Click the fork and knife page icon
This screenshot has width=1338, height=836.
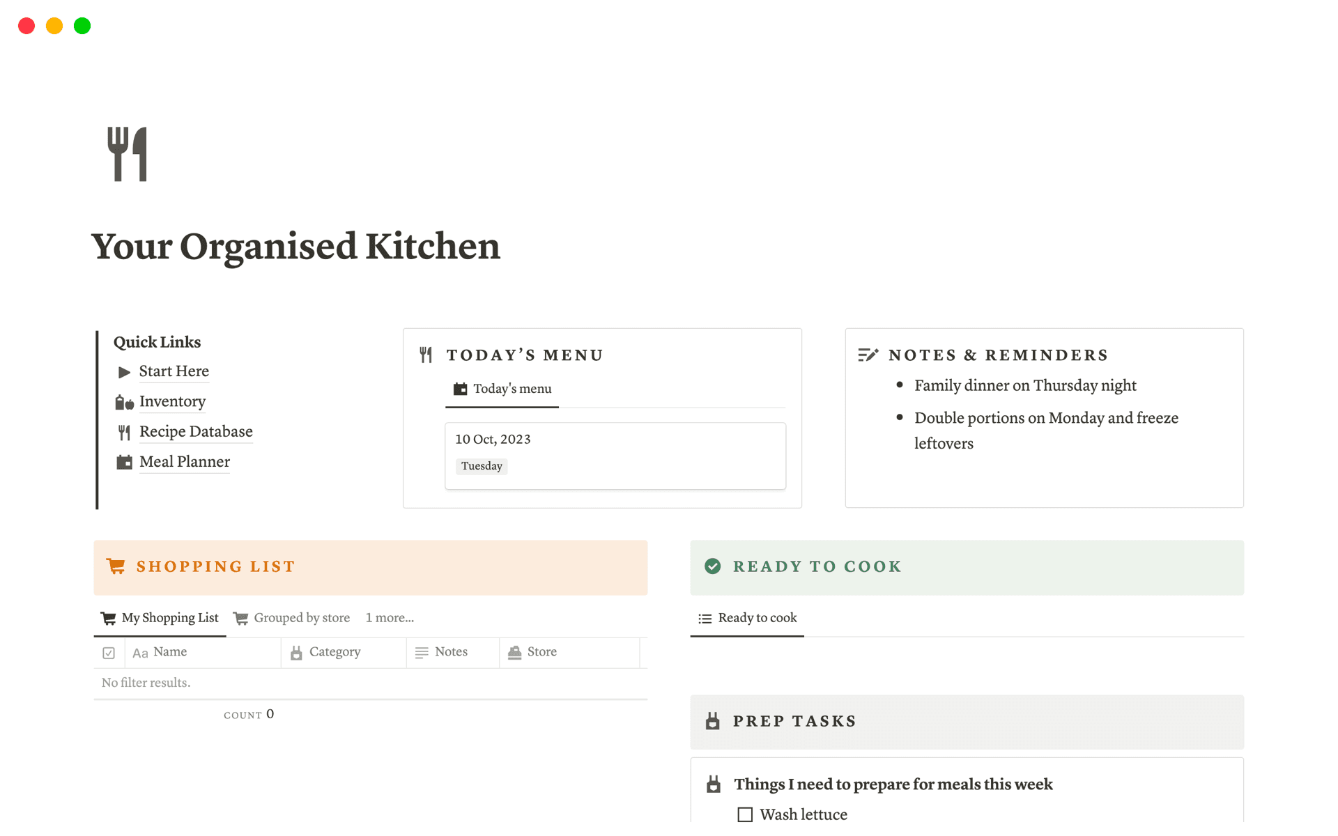(x=128, y=154)
